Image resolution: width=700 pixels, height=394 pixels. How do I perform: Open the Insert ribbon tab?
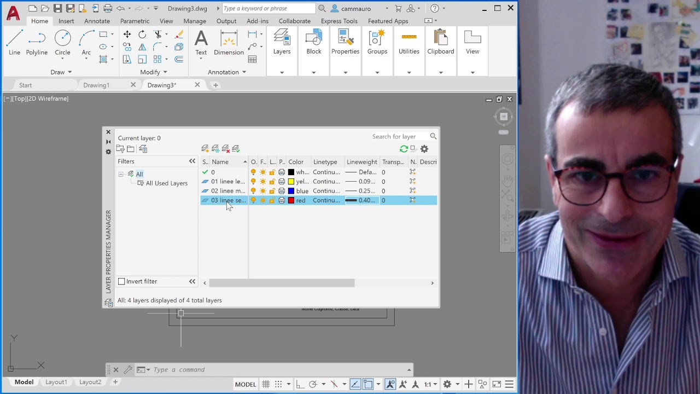[x=66, y=21]
